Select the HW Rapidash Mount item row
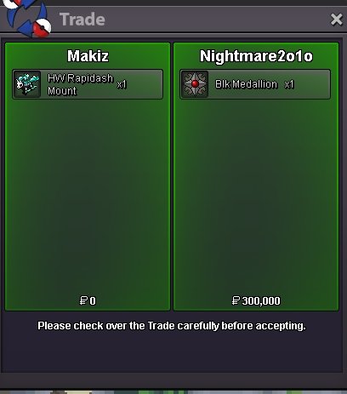Viewport: 347px width, 394px height. (88, 84)
